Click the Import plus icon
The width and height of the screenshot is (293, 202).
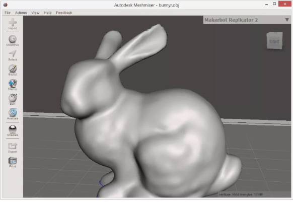(x=13, y=23)
